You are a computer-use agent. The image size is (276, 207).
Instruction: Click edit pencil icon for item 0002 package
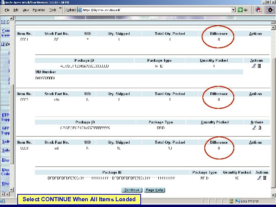(x=254, y=128)
